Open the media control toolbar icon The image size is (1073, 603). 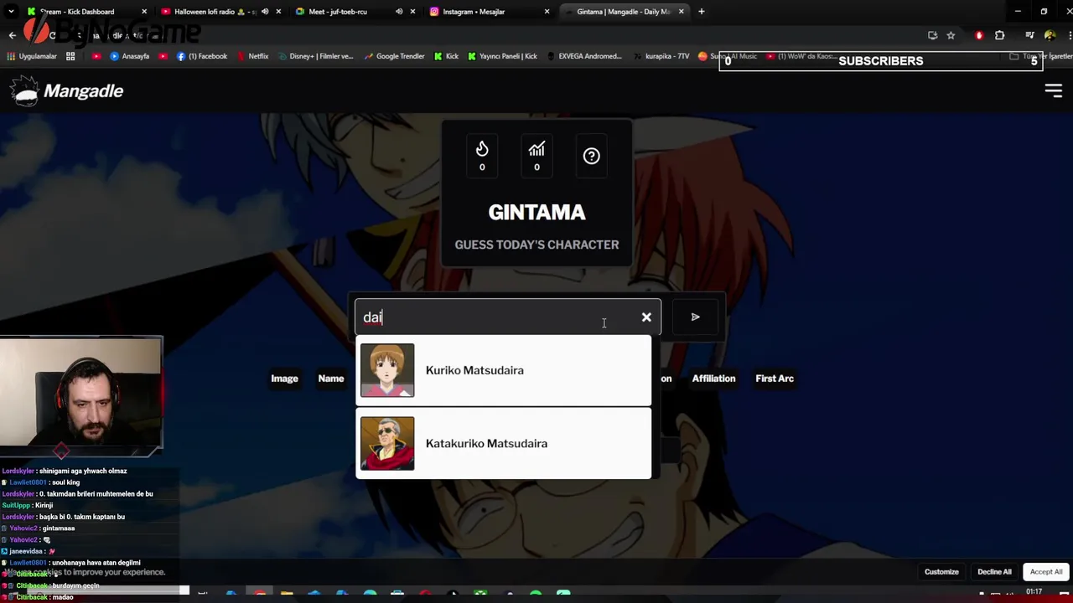click(1029, 35)
